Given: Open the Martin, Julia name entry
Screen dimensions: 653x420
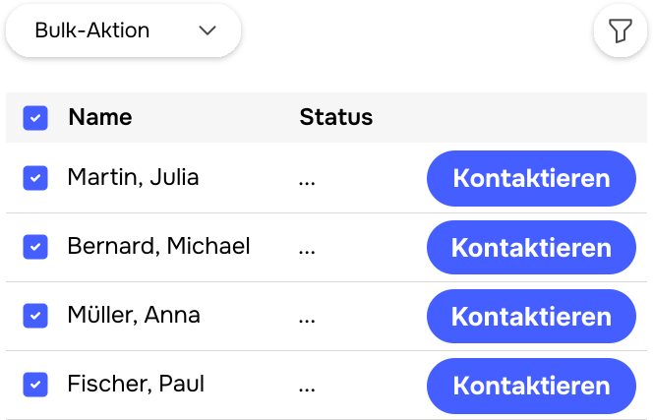Looking at the screenshot, I should [134, 178].
